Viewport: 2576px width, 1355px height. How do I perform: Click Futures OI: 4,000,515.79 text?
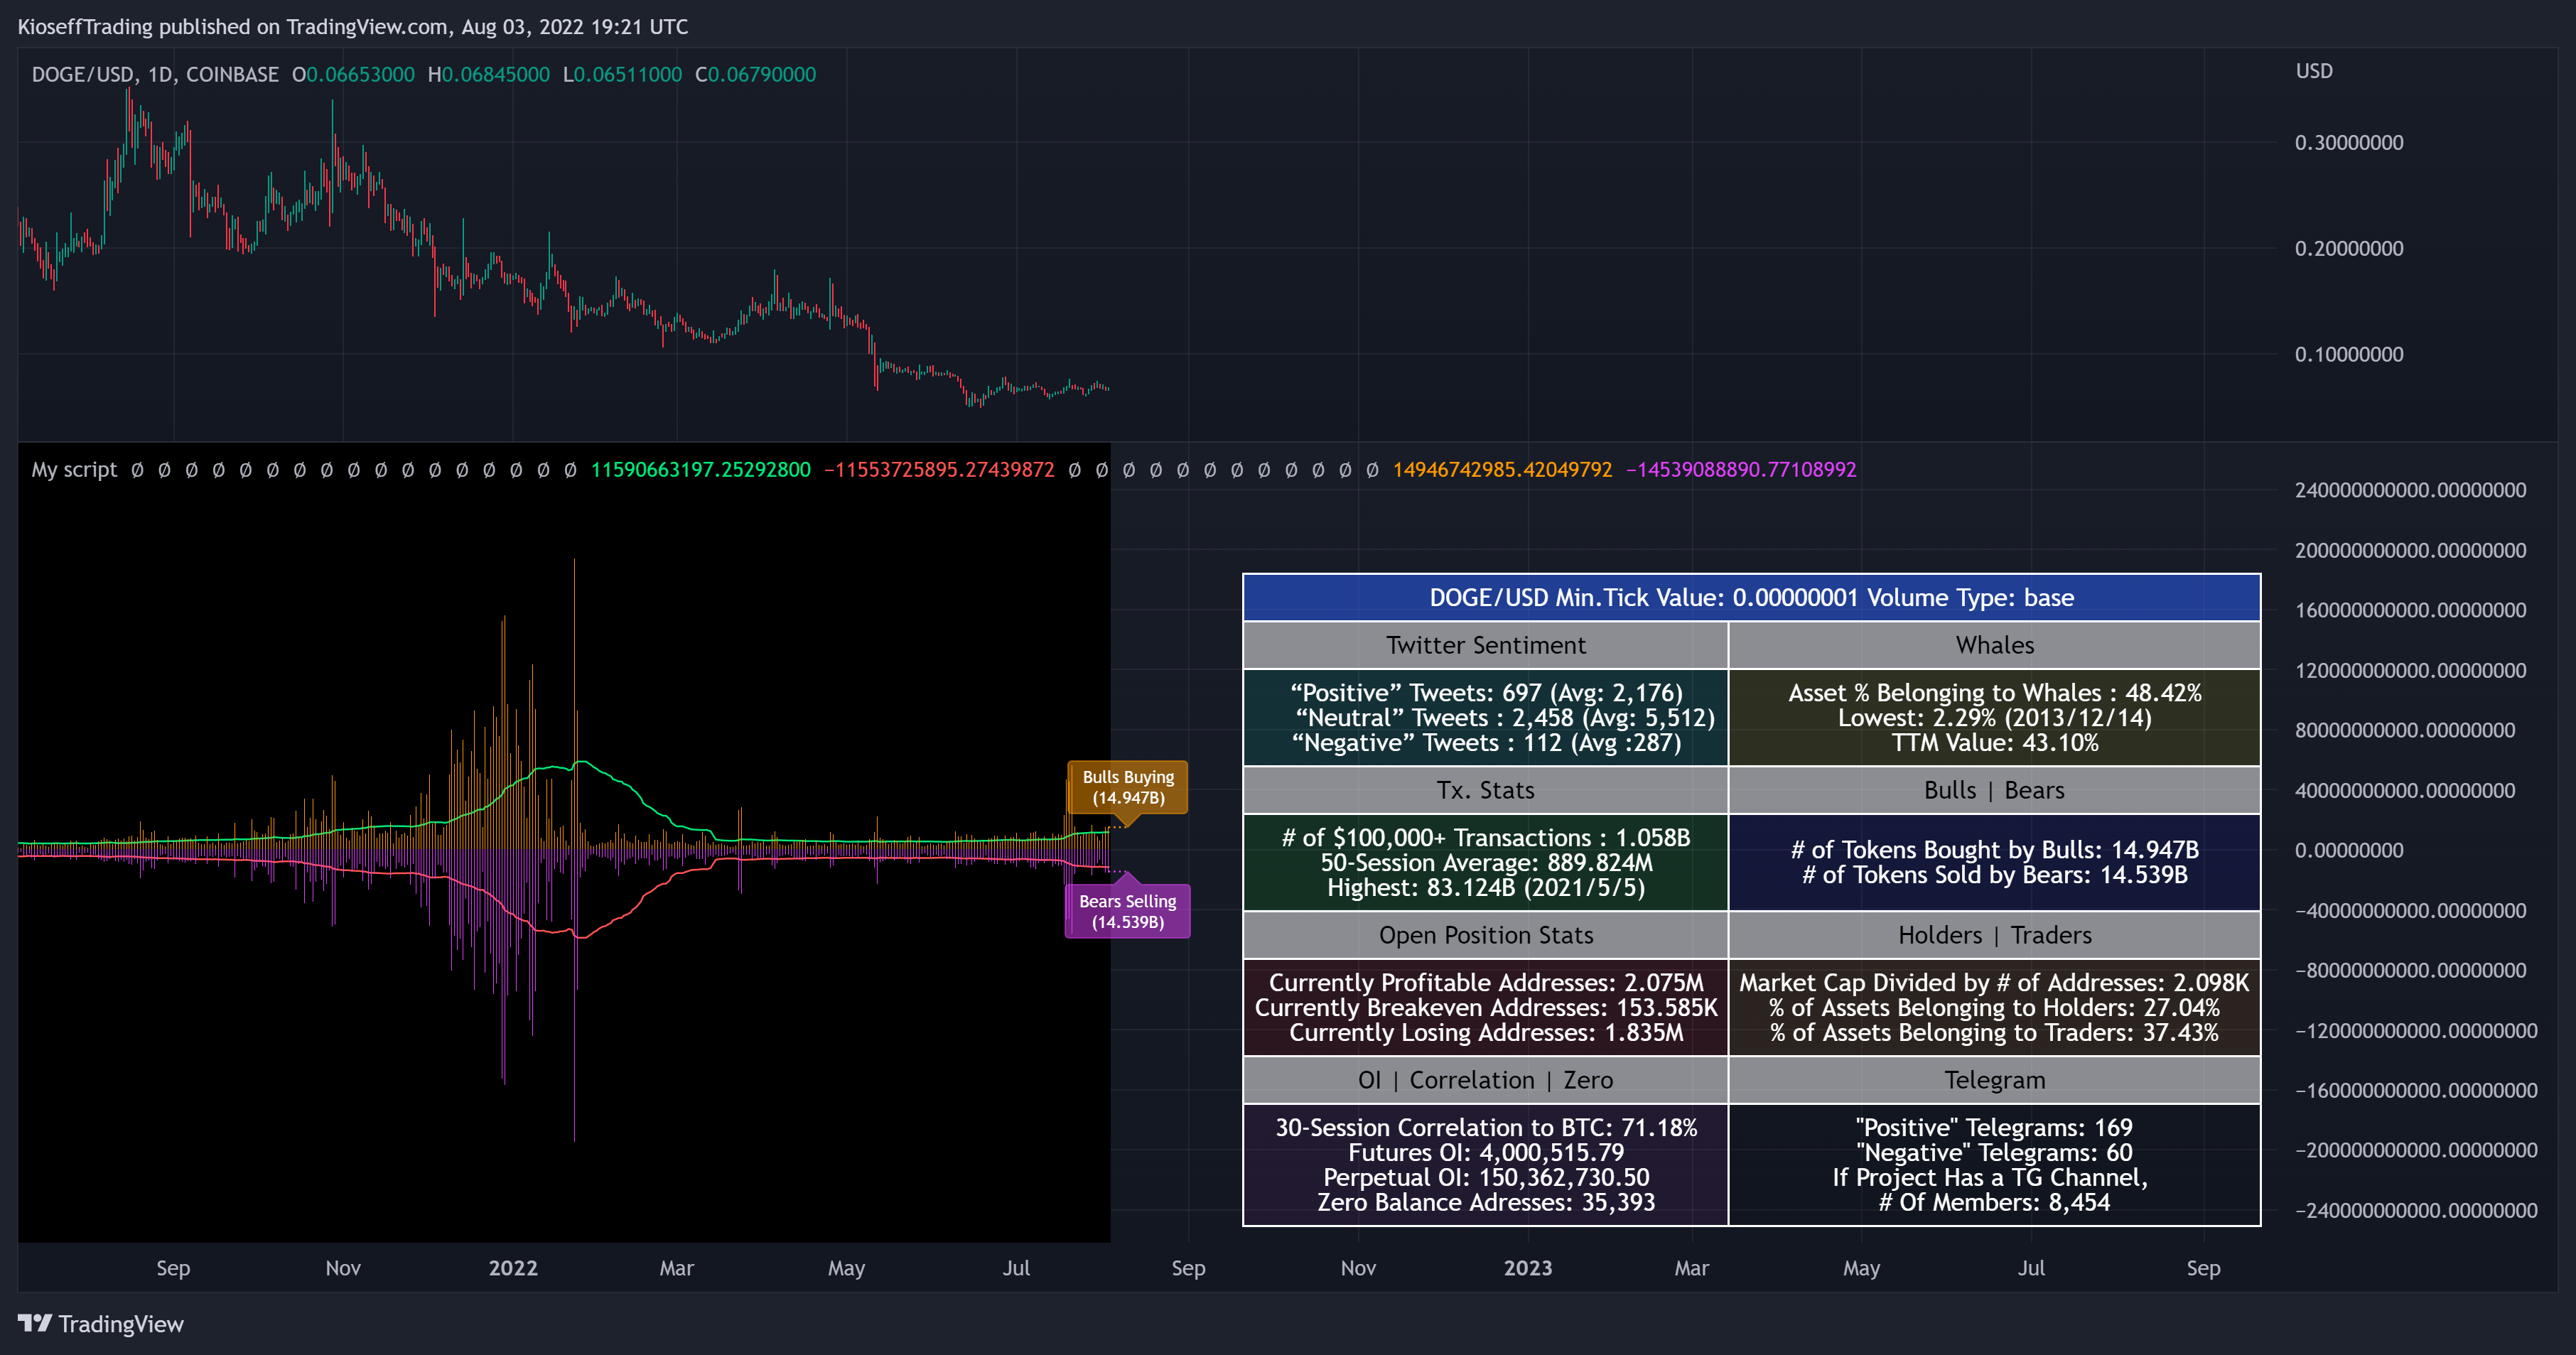[1485, 1153]
